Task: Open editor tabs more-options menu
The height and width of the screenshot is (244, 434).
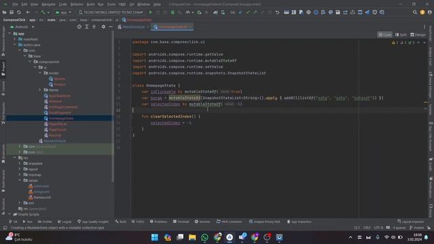Action: click(x=425, y=27)
